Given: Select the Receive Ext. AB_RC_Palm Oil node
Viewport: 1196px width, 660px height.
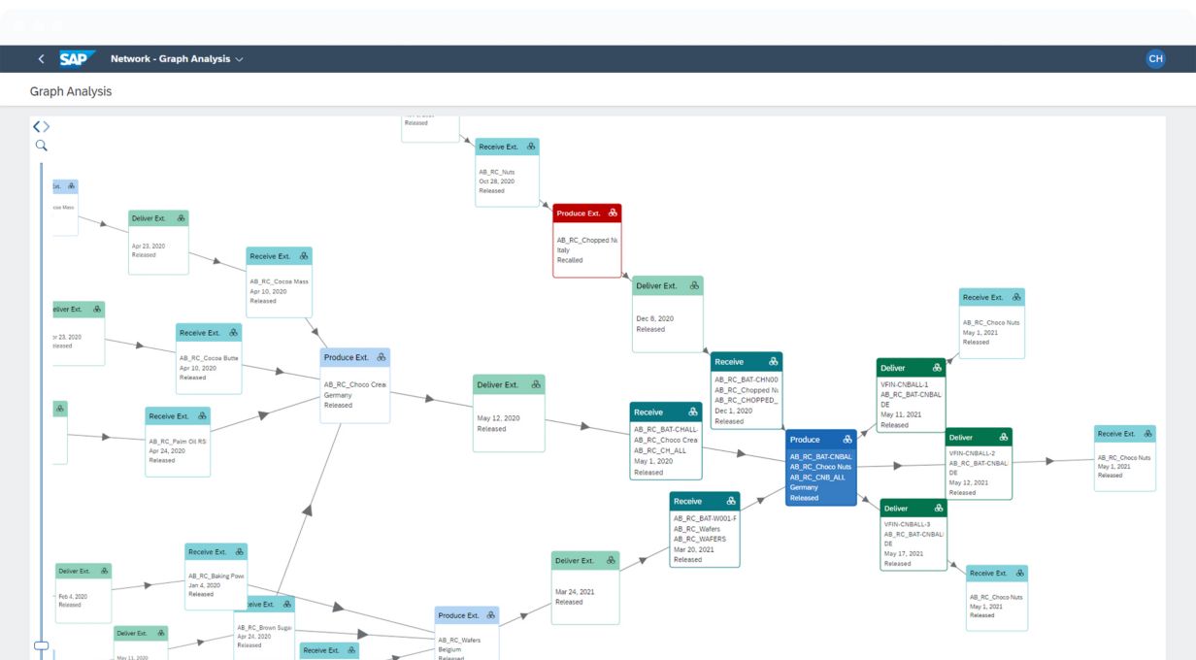Looking at the screenshot, I should [x=178, y=447].
